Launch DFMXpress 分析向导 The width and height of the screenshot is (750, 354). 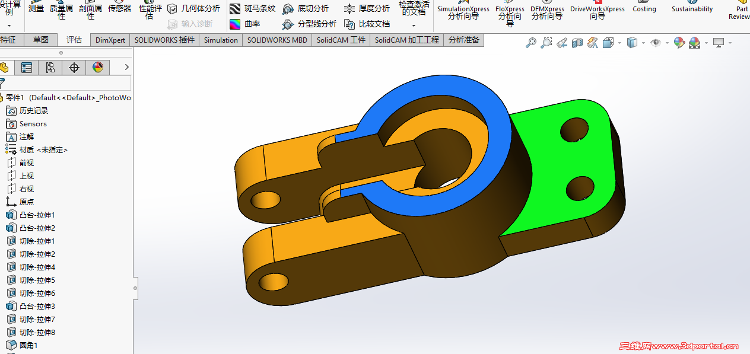point(547,11)
